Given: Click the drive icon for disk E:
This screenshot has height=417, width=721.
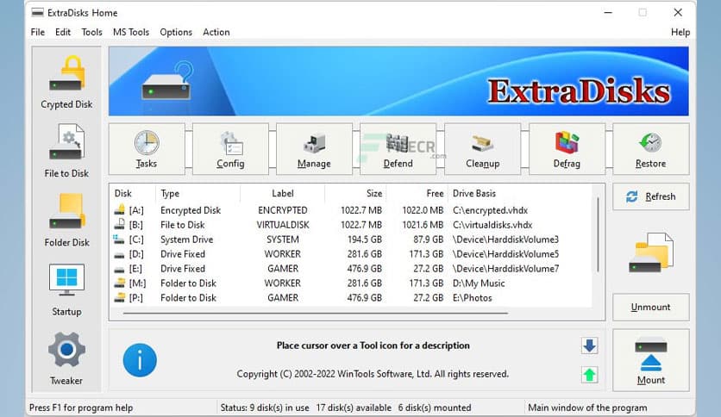Looking at the screenshot, I should pyautogui.click(x=120, y=269).
